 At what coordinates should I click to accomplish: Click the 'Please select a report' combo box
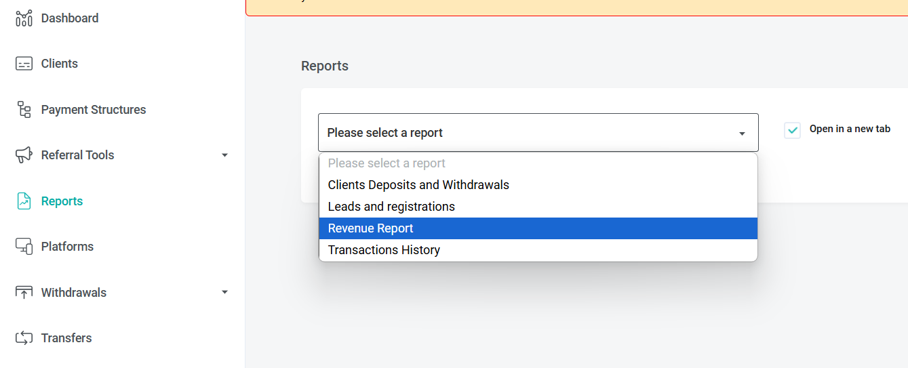538,132
